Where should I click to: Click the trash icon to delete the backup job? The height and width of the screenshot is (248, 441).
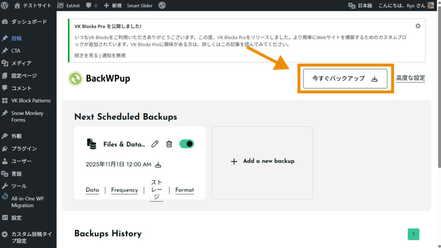pyautogui.click(x=169, y=144)
